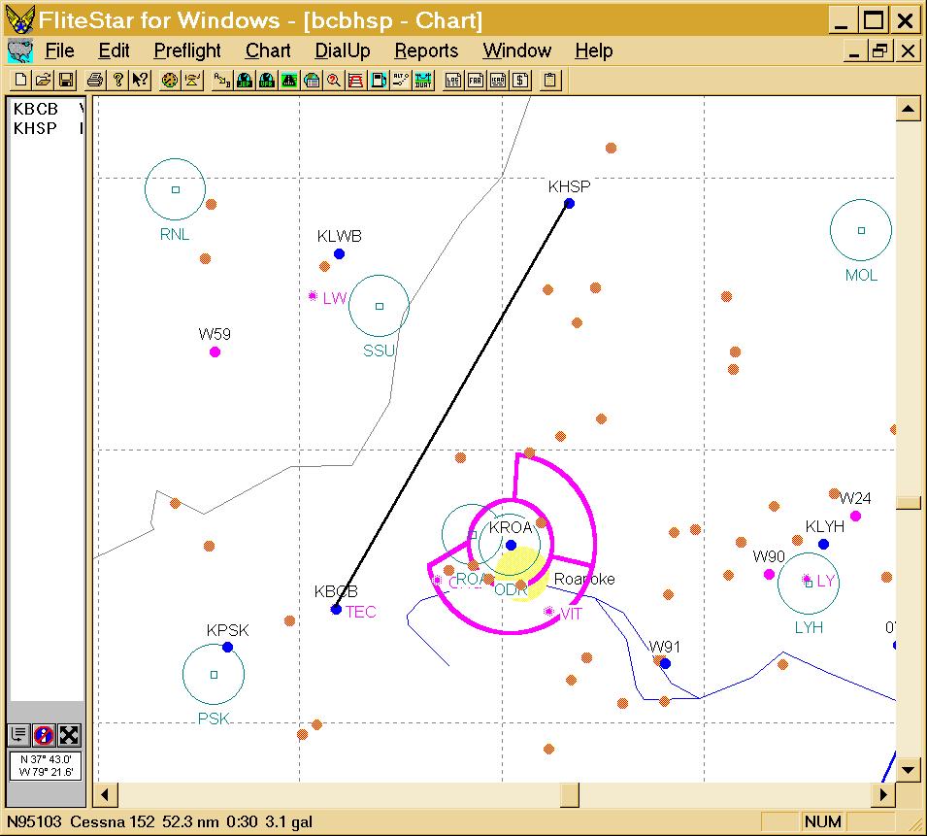Click the PSK VOR symbol
The width and height of the screenshot is (927, 836).
[x=214, y=674]
